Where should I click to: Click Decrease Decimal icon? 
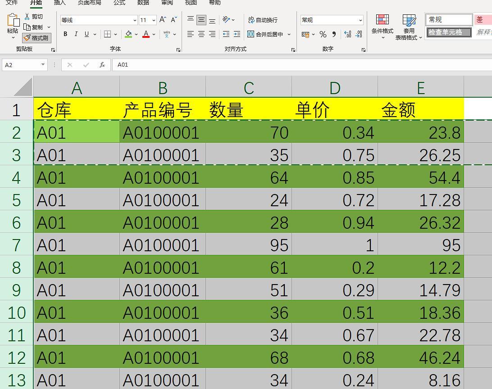[359, 34]
